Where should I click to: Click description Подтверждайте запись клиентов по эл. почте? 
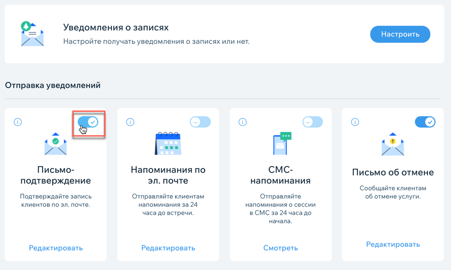(55, 201)
